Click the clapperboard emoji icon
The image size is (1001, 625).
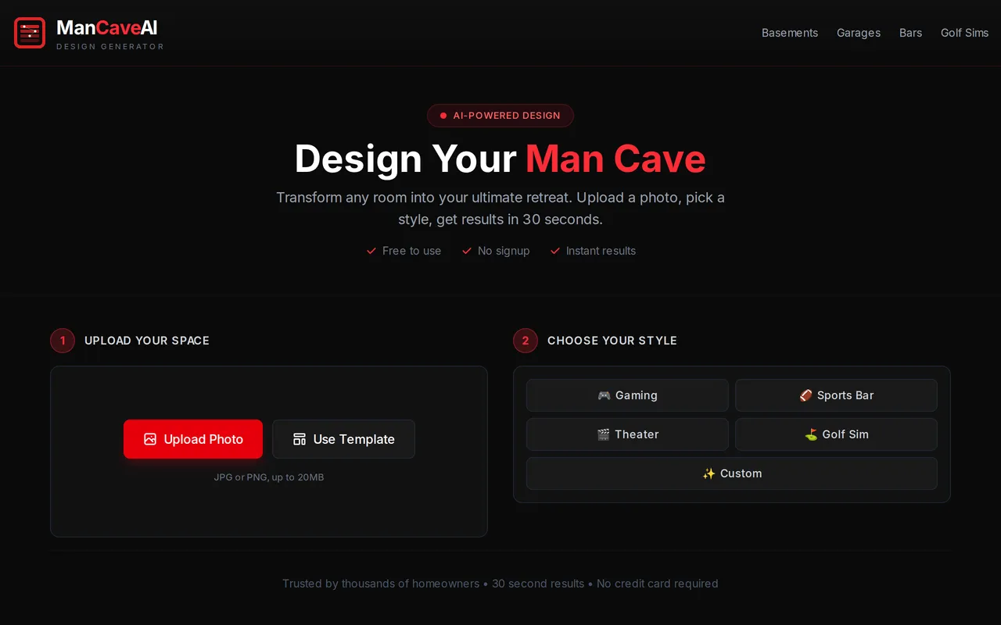coord(603,434)
